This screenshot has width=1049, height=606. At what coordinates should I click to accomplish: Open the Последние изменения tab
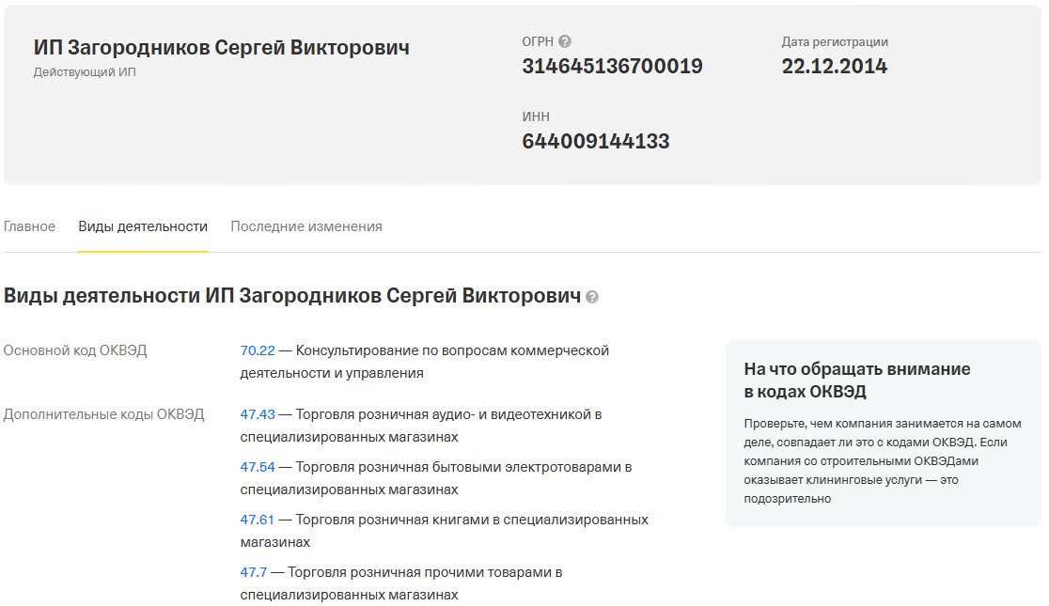pos(306,226)
